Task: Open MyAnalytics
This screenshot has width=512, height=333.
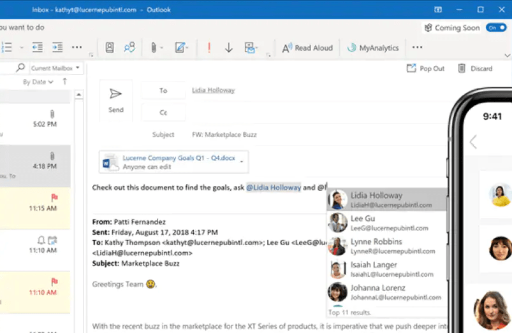Action: click(x=372, y=48)
